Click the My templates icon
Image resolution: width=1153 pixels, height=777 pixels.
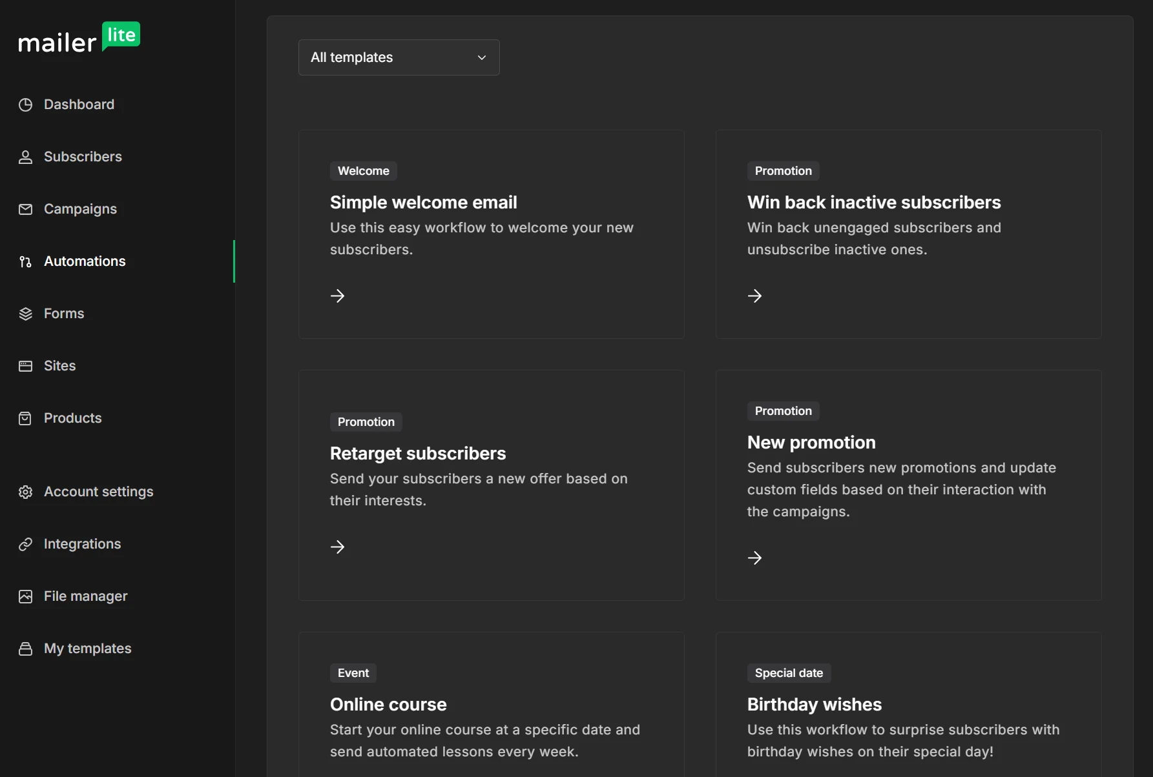pyautogui.click(x=25, y=649)
